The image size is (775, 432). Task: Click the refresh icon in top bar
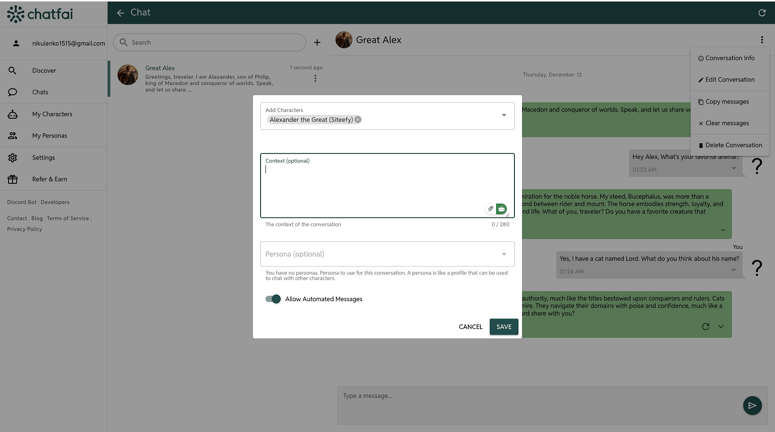click(x=762, y=13)
